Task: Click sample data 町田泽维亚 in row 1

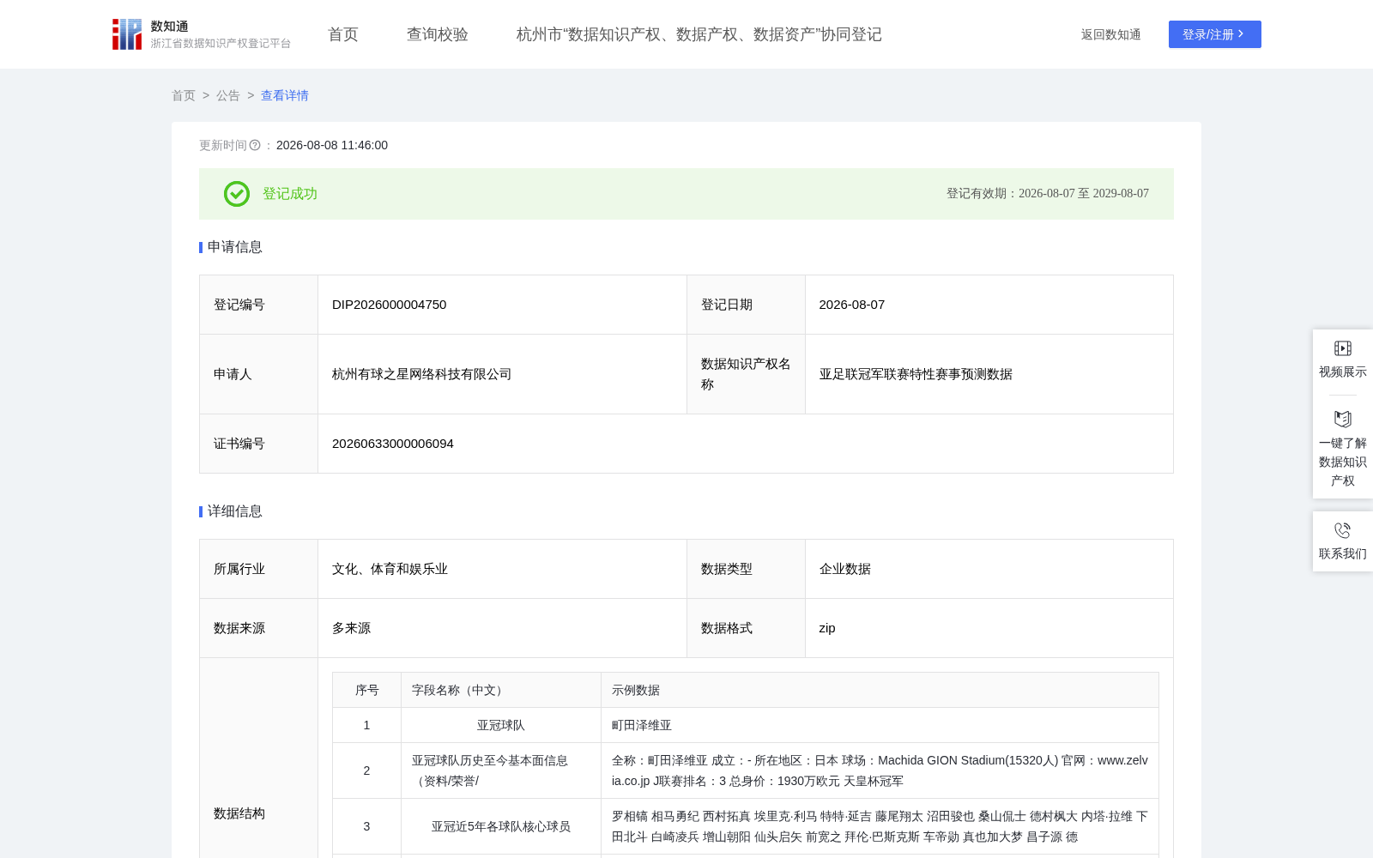Action: point(642,725)
